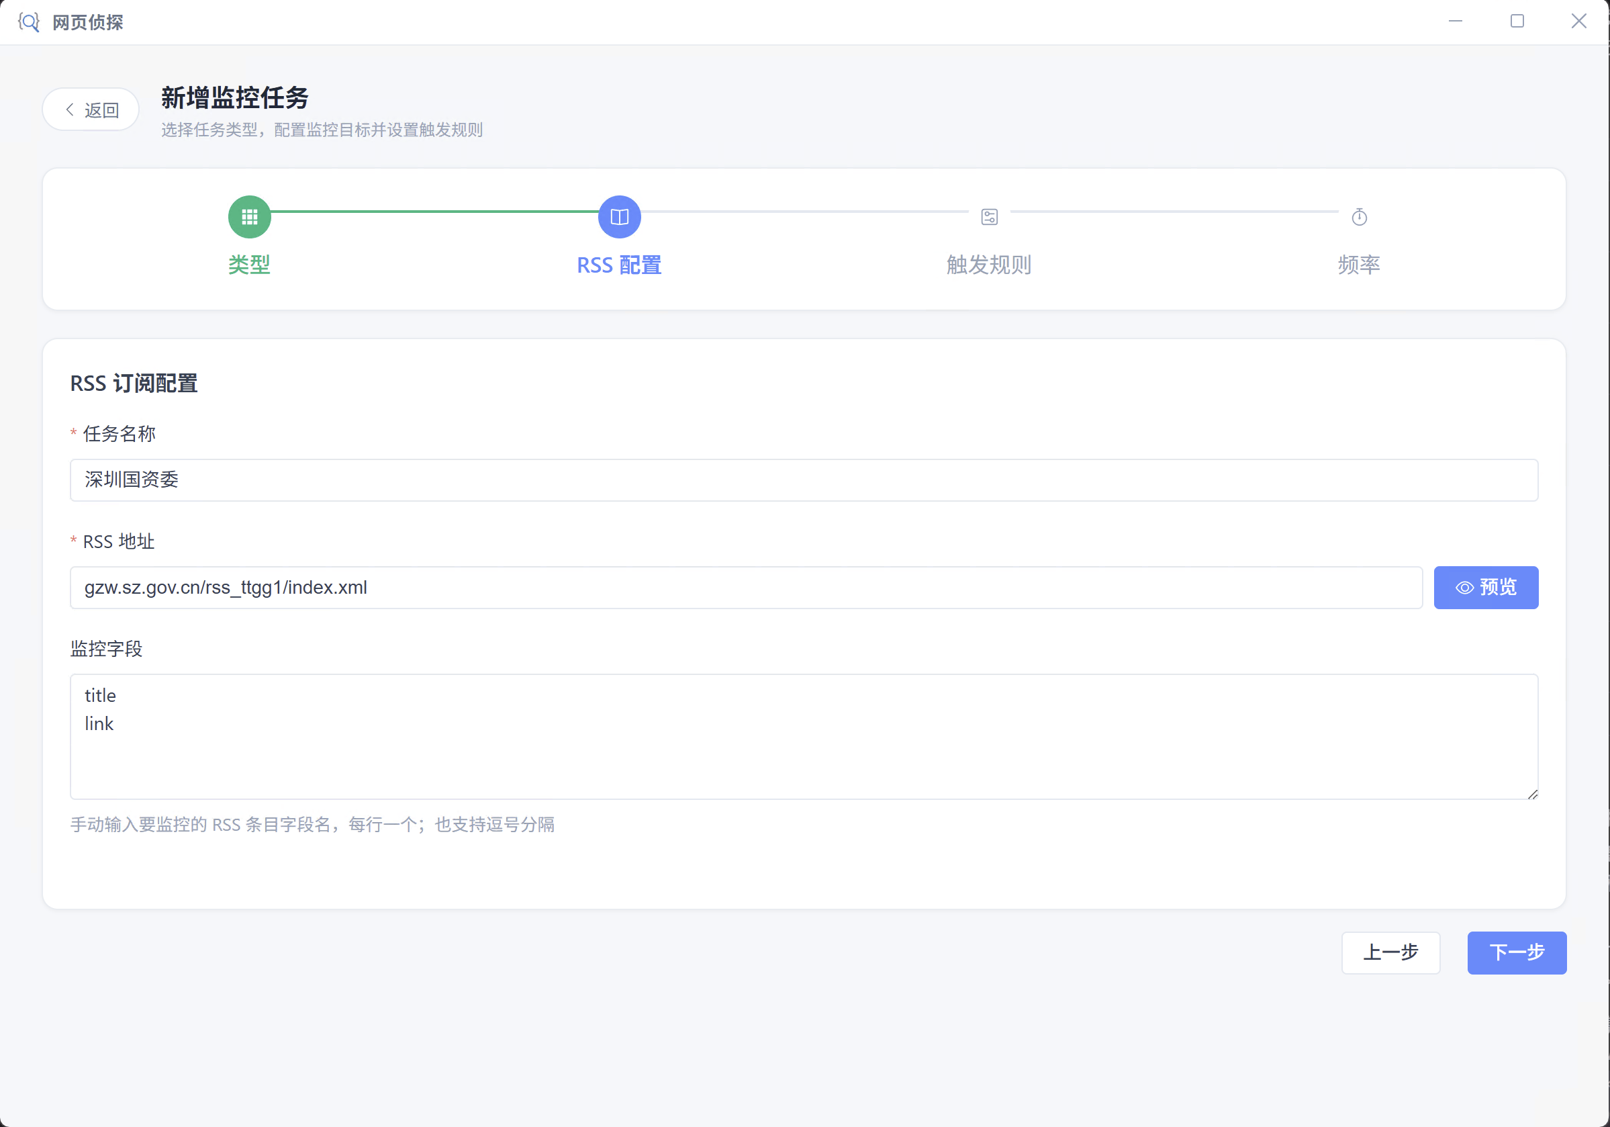
Task: Click the 'link' line in 监控字段
Action: point(99,723)
